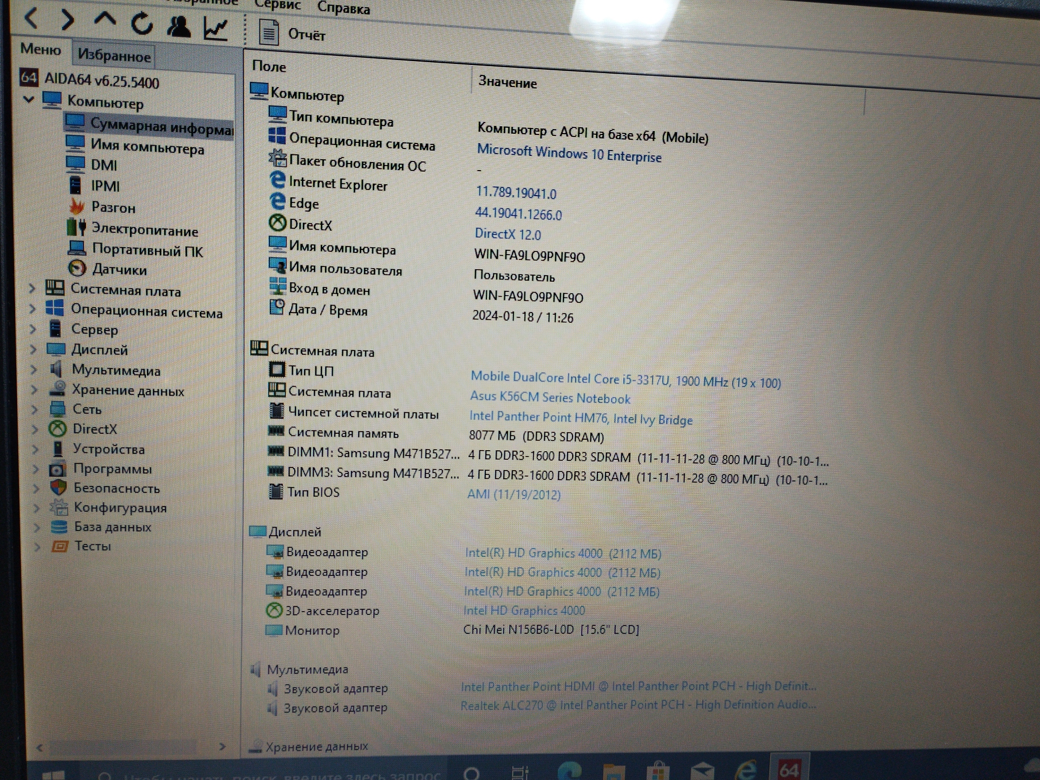1040x780 pixels.
Task: Expand Операционная система tree node
Action: [32, 309]
